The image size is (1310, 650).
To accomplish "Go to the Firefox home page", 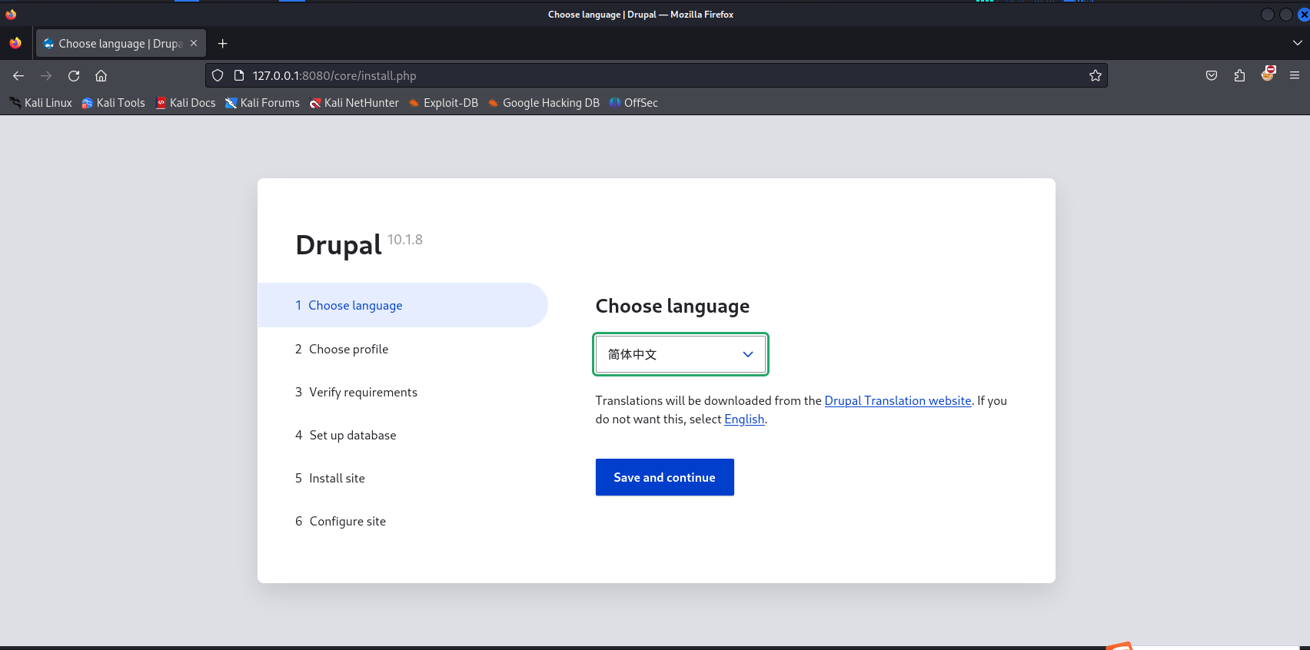I will click(x=101, y=75).
